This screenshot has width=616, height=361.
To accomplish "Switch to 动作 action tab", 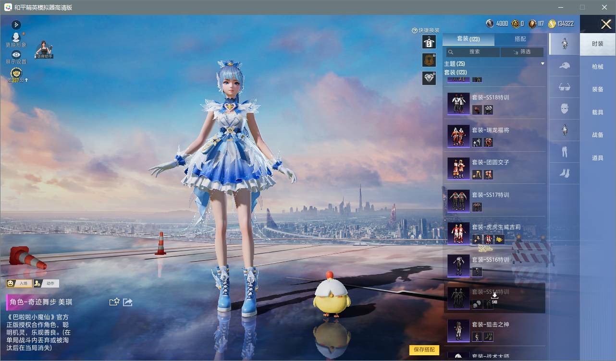I will click(47, 283).
